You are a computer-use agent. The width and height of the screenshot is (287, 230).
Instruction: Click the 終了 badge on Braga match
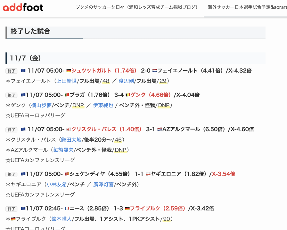pos(11,95)
